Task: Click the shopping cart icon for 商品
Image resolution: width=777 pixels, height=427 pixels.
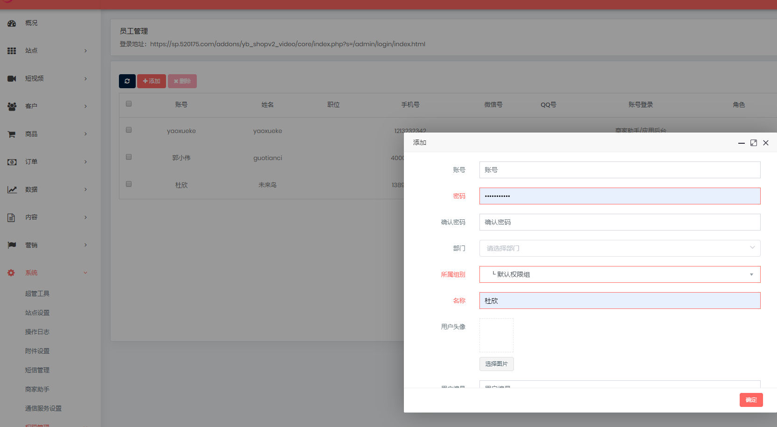Action: point(12,134)
